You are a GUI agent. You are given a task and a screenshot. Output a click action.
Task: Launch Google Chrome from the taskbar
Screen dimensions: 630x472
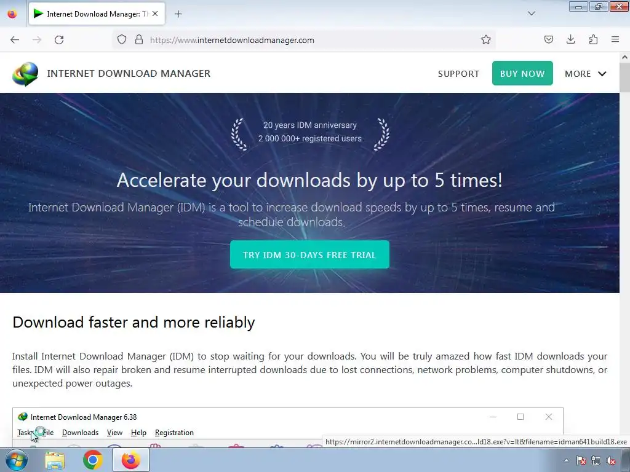[x=93, y=460]
